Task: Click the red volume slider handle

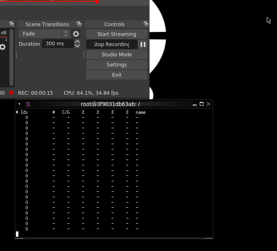Action: (x=97, y=2)
